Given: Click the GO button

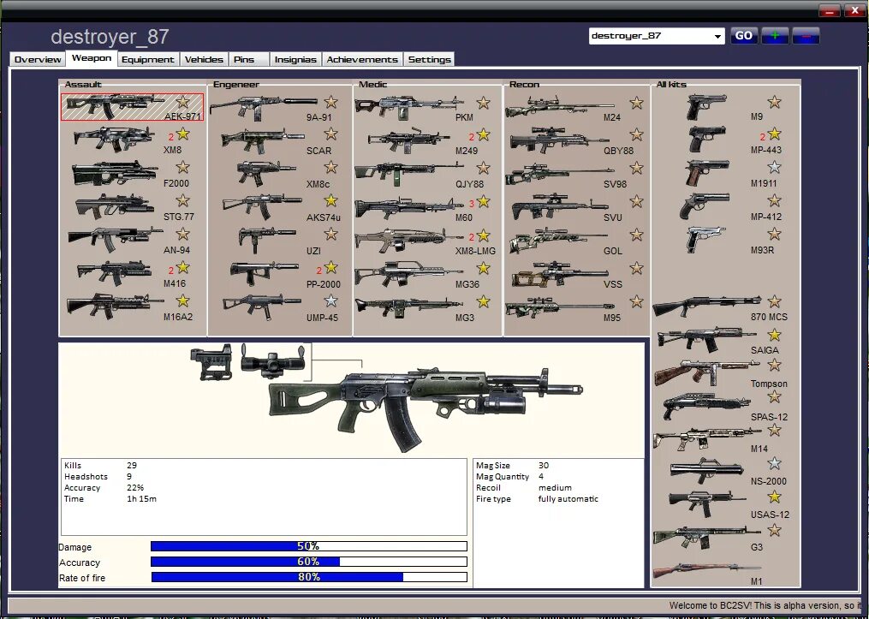Looking at the screenshot, I should click(744, 36).
